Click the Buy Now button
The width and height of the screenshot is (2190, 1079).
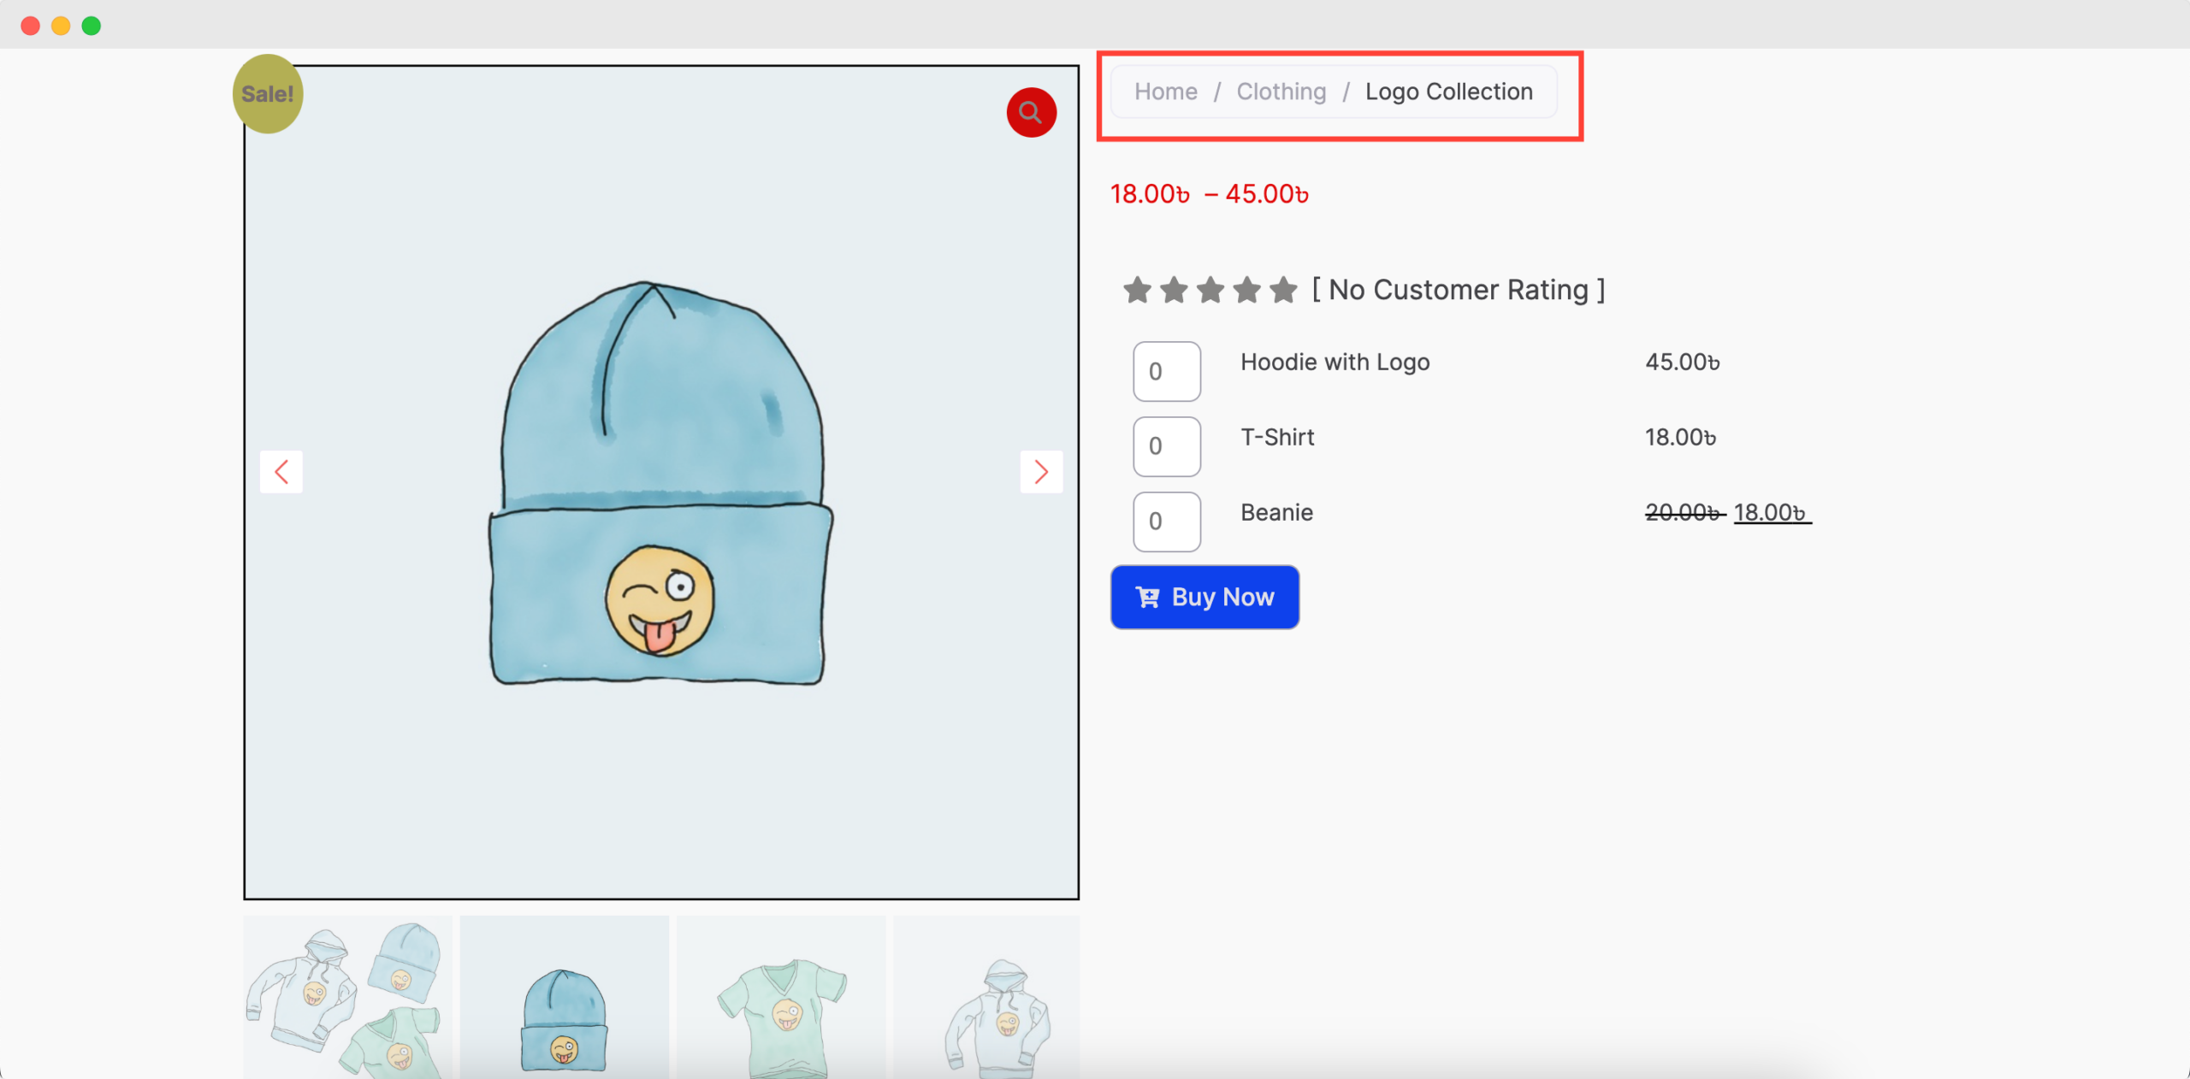(1204, 596)
